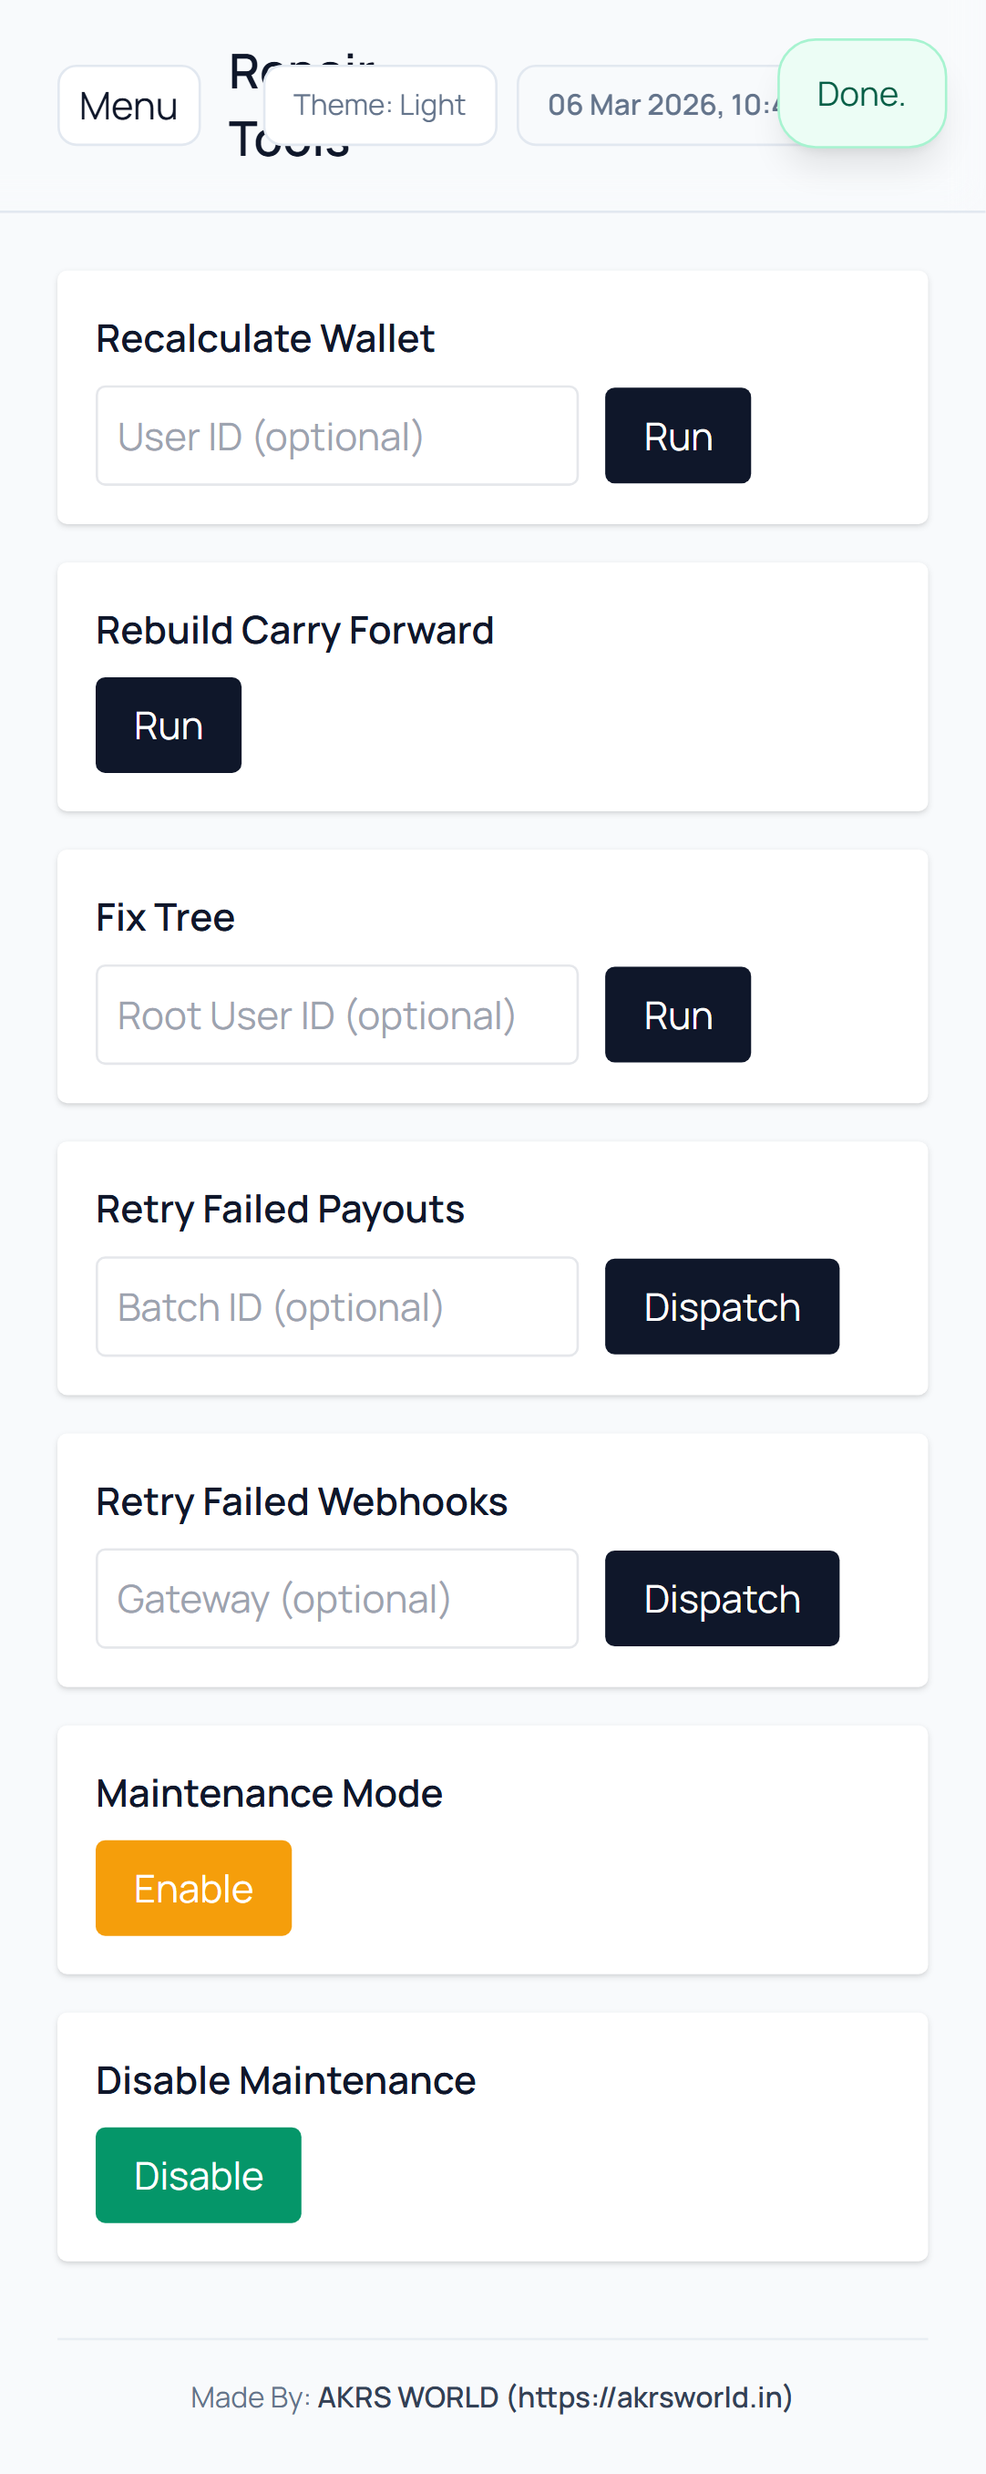
Task: Run the Recalculate Wallet tool
Action: click(677, 436)
